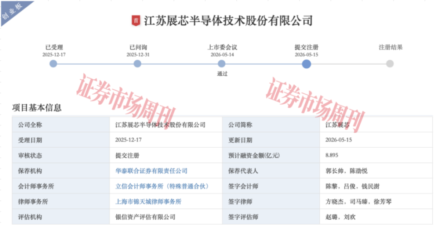Click the 银信资产评估有限公司 value
Viewport: 436px width, 227px height.
click(145, 217)
